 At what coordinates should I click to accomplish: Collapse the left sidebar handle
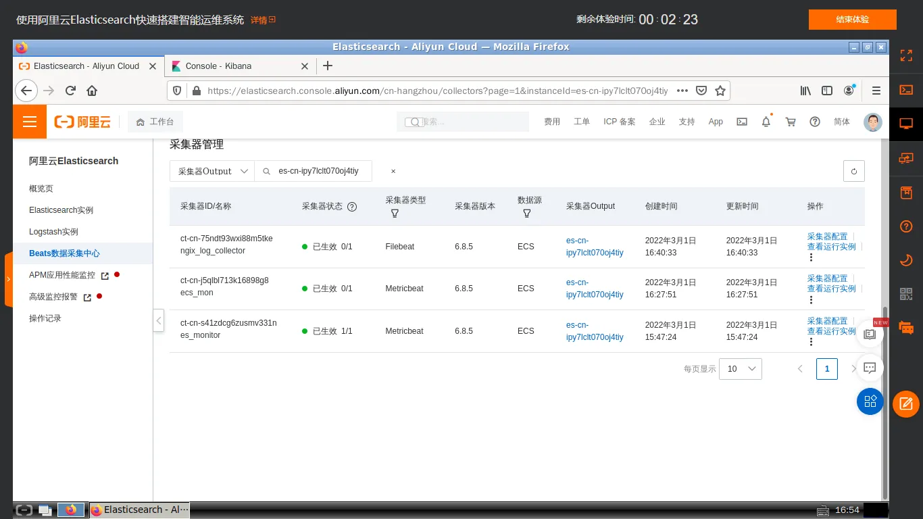point(159,320)
